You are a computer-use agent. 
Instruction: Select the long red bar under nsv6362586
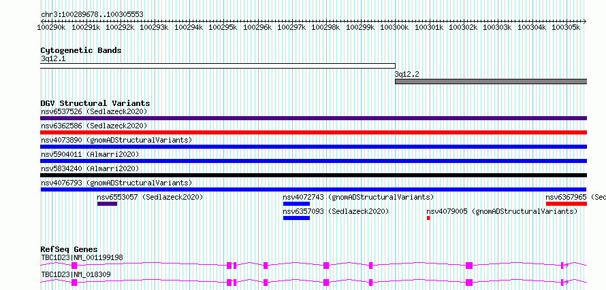pos(313,132)
